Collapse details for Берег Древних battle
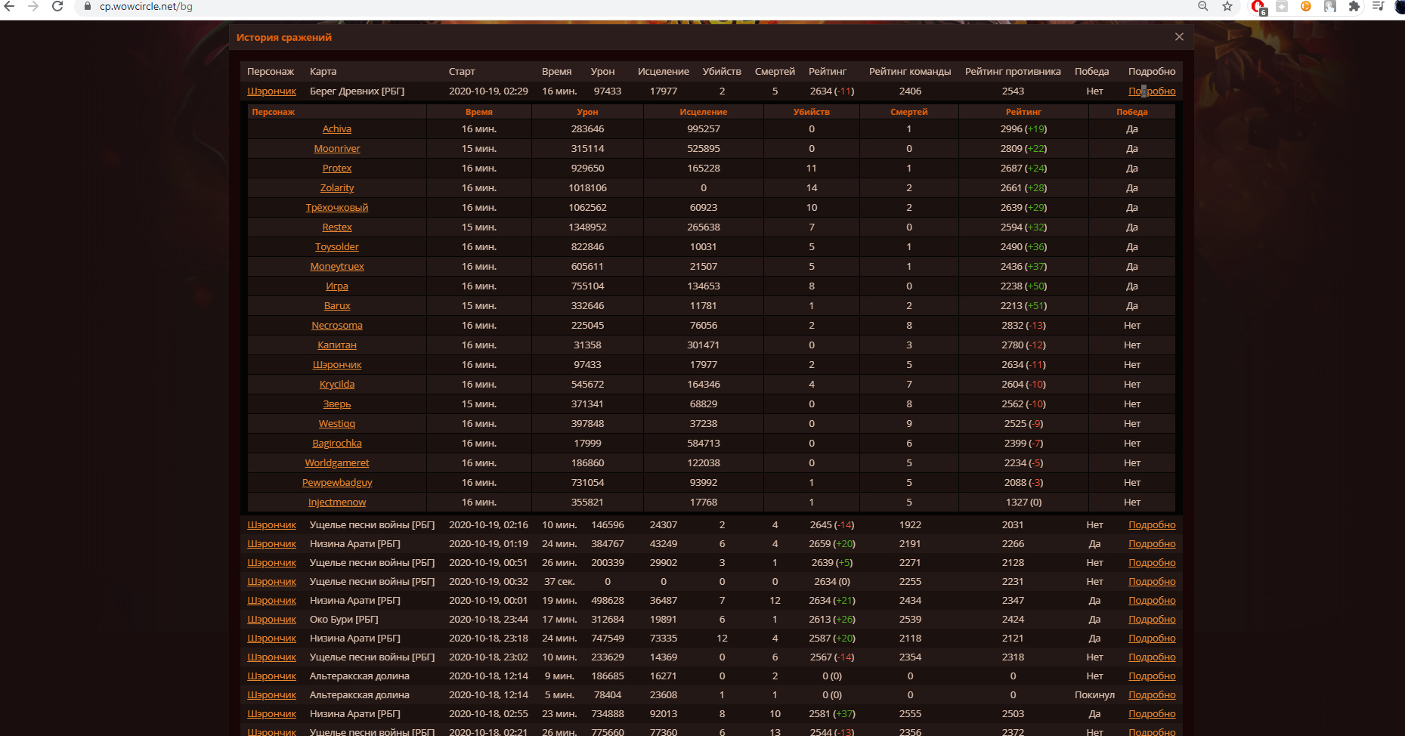The width and height of the screenshot is (1405, 736). coord(1151,91)
